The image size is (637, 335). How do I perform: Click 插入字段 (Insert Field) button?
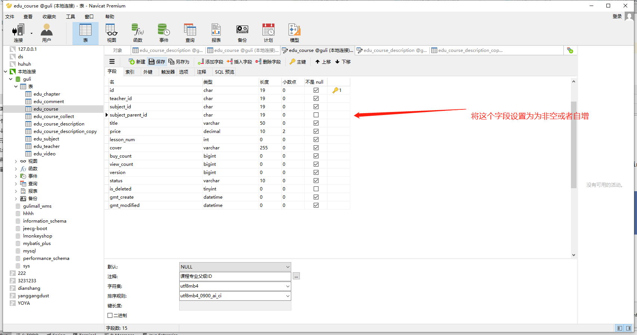click(239, 62)
